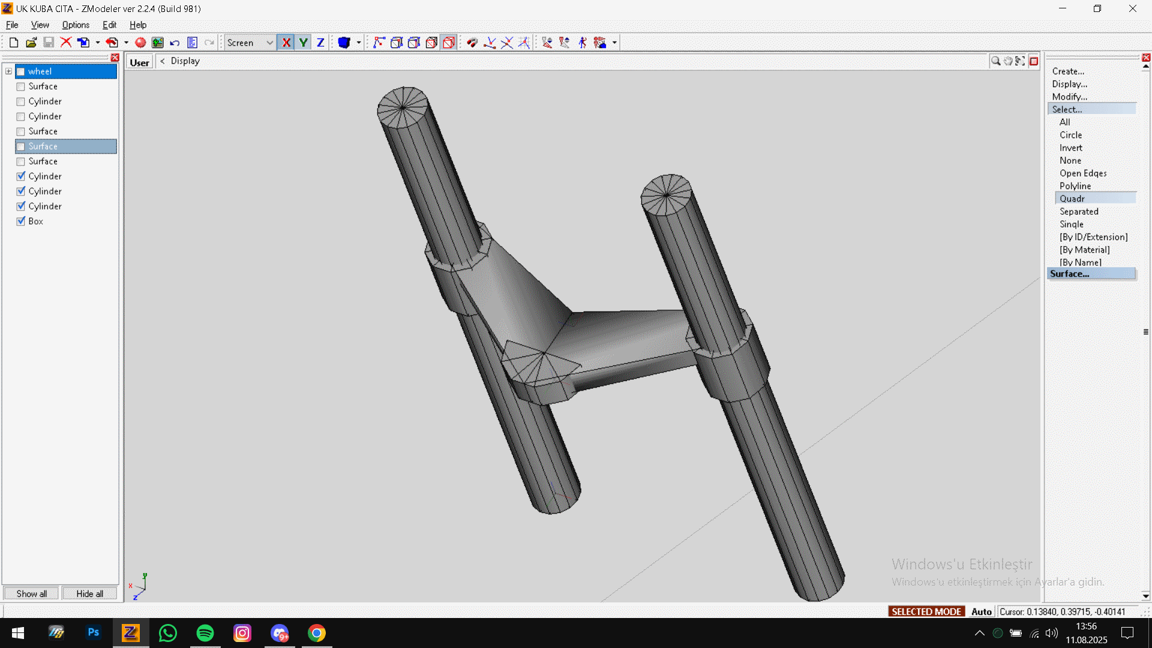Toggle the X axis button

tap(286, 43)
